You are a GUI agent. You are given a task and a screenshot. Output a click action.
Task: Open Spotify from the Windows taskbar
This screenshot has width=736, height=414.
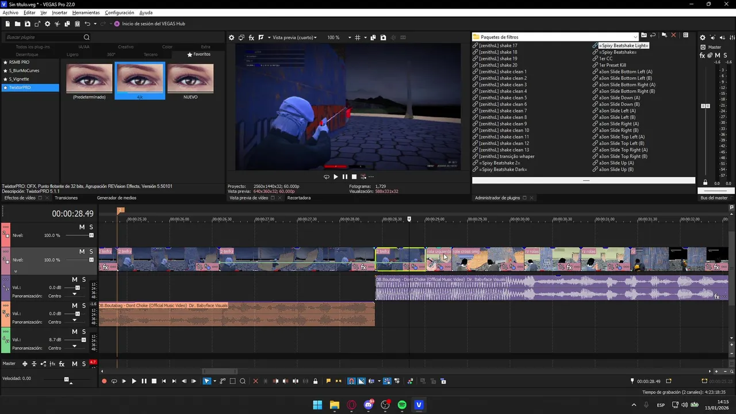click(x=402, y=405)
